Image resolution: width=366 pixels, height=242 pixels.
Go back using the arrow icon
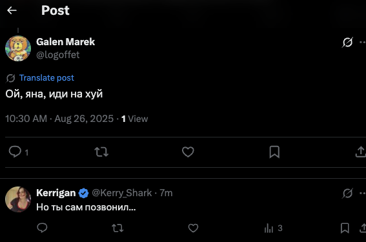point(12,10)
